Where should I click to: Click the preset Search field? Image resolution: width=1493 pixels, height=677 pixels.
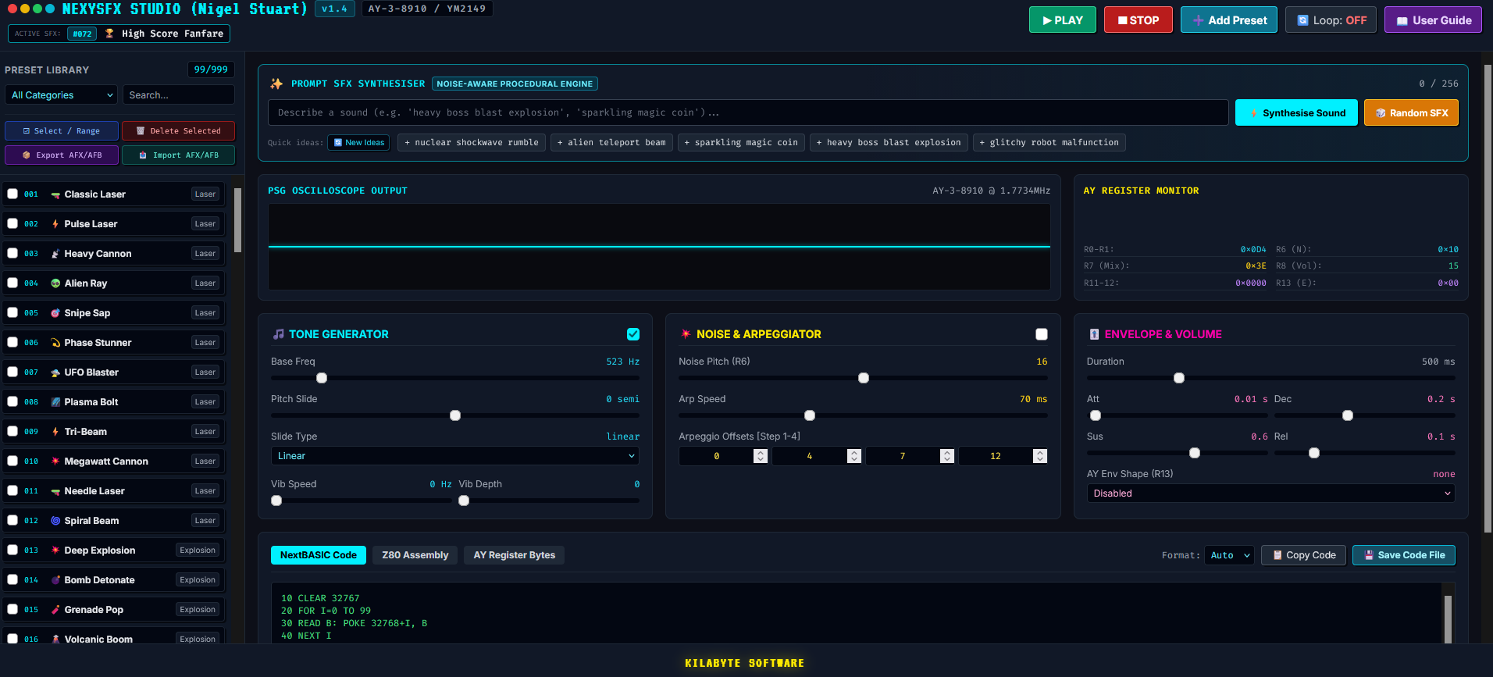(x=179, y=95)
